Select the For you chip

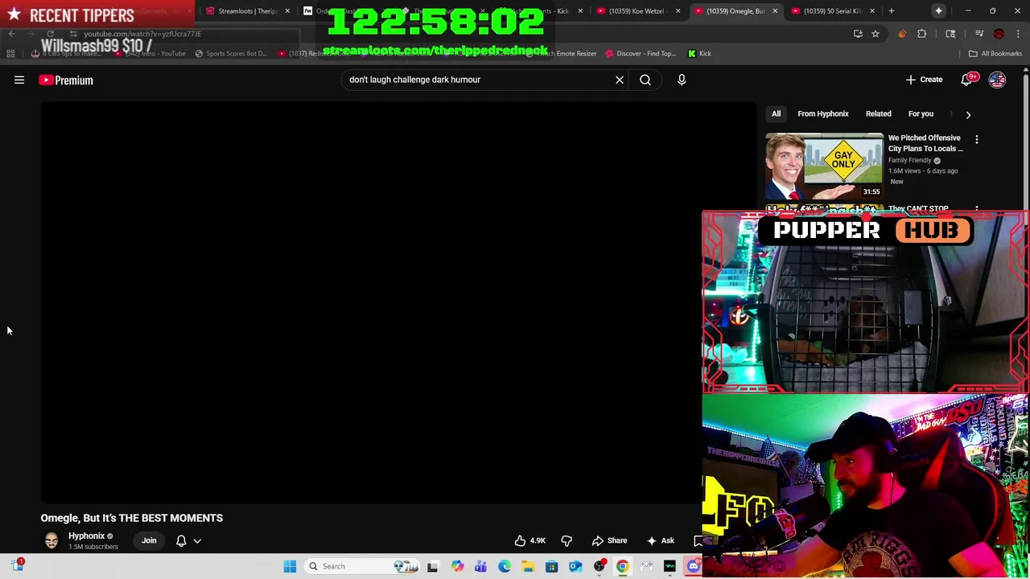[x=921, y=113]
